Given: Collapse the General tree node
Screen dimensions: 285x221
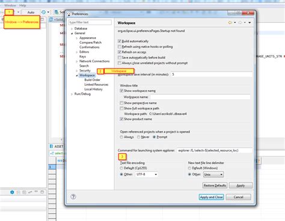Looking at the screenshot, I should (72, 33).
